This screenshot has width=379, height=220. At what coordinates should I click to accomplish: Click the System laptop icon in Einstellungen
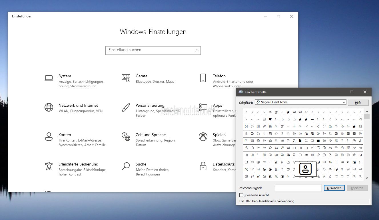tap(49, 78)
